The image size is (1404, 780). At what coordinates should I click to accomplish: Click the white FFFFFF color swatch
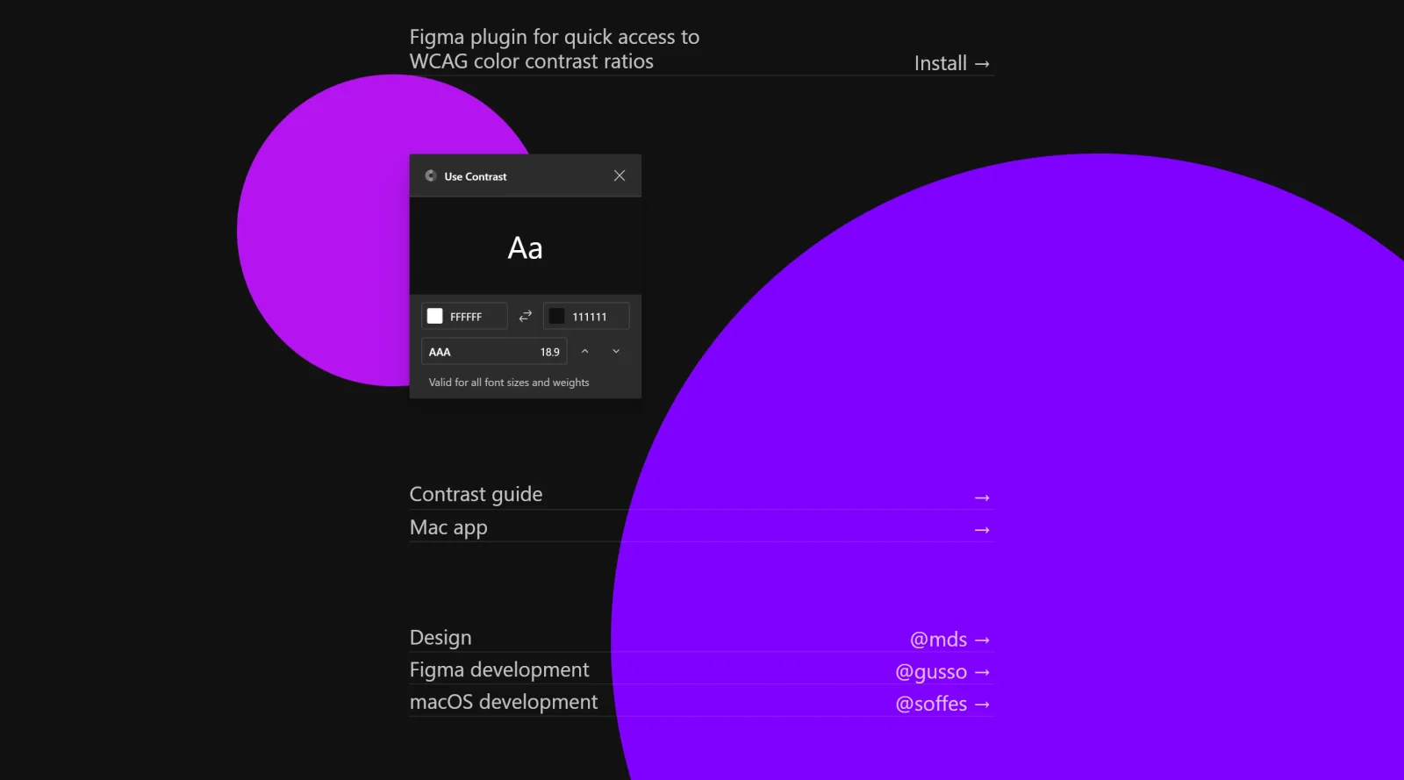(434, 316)
